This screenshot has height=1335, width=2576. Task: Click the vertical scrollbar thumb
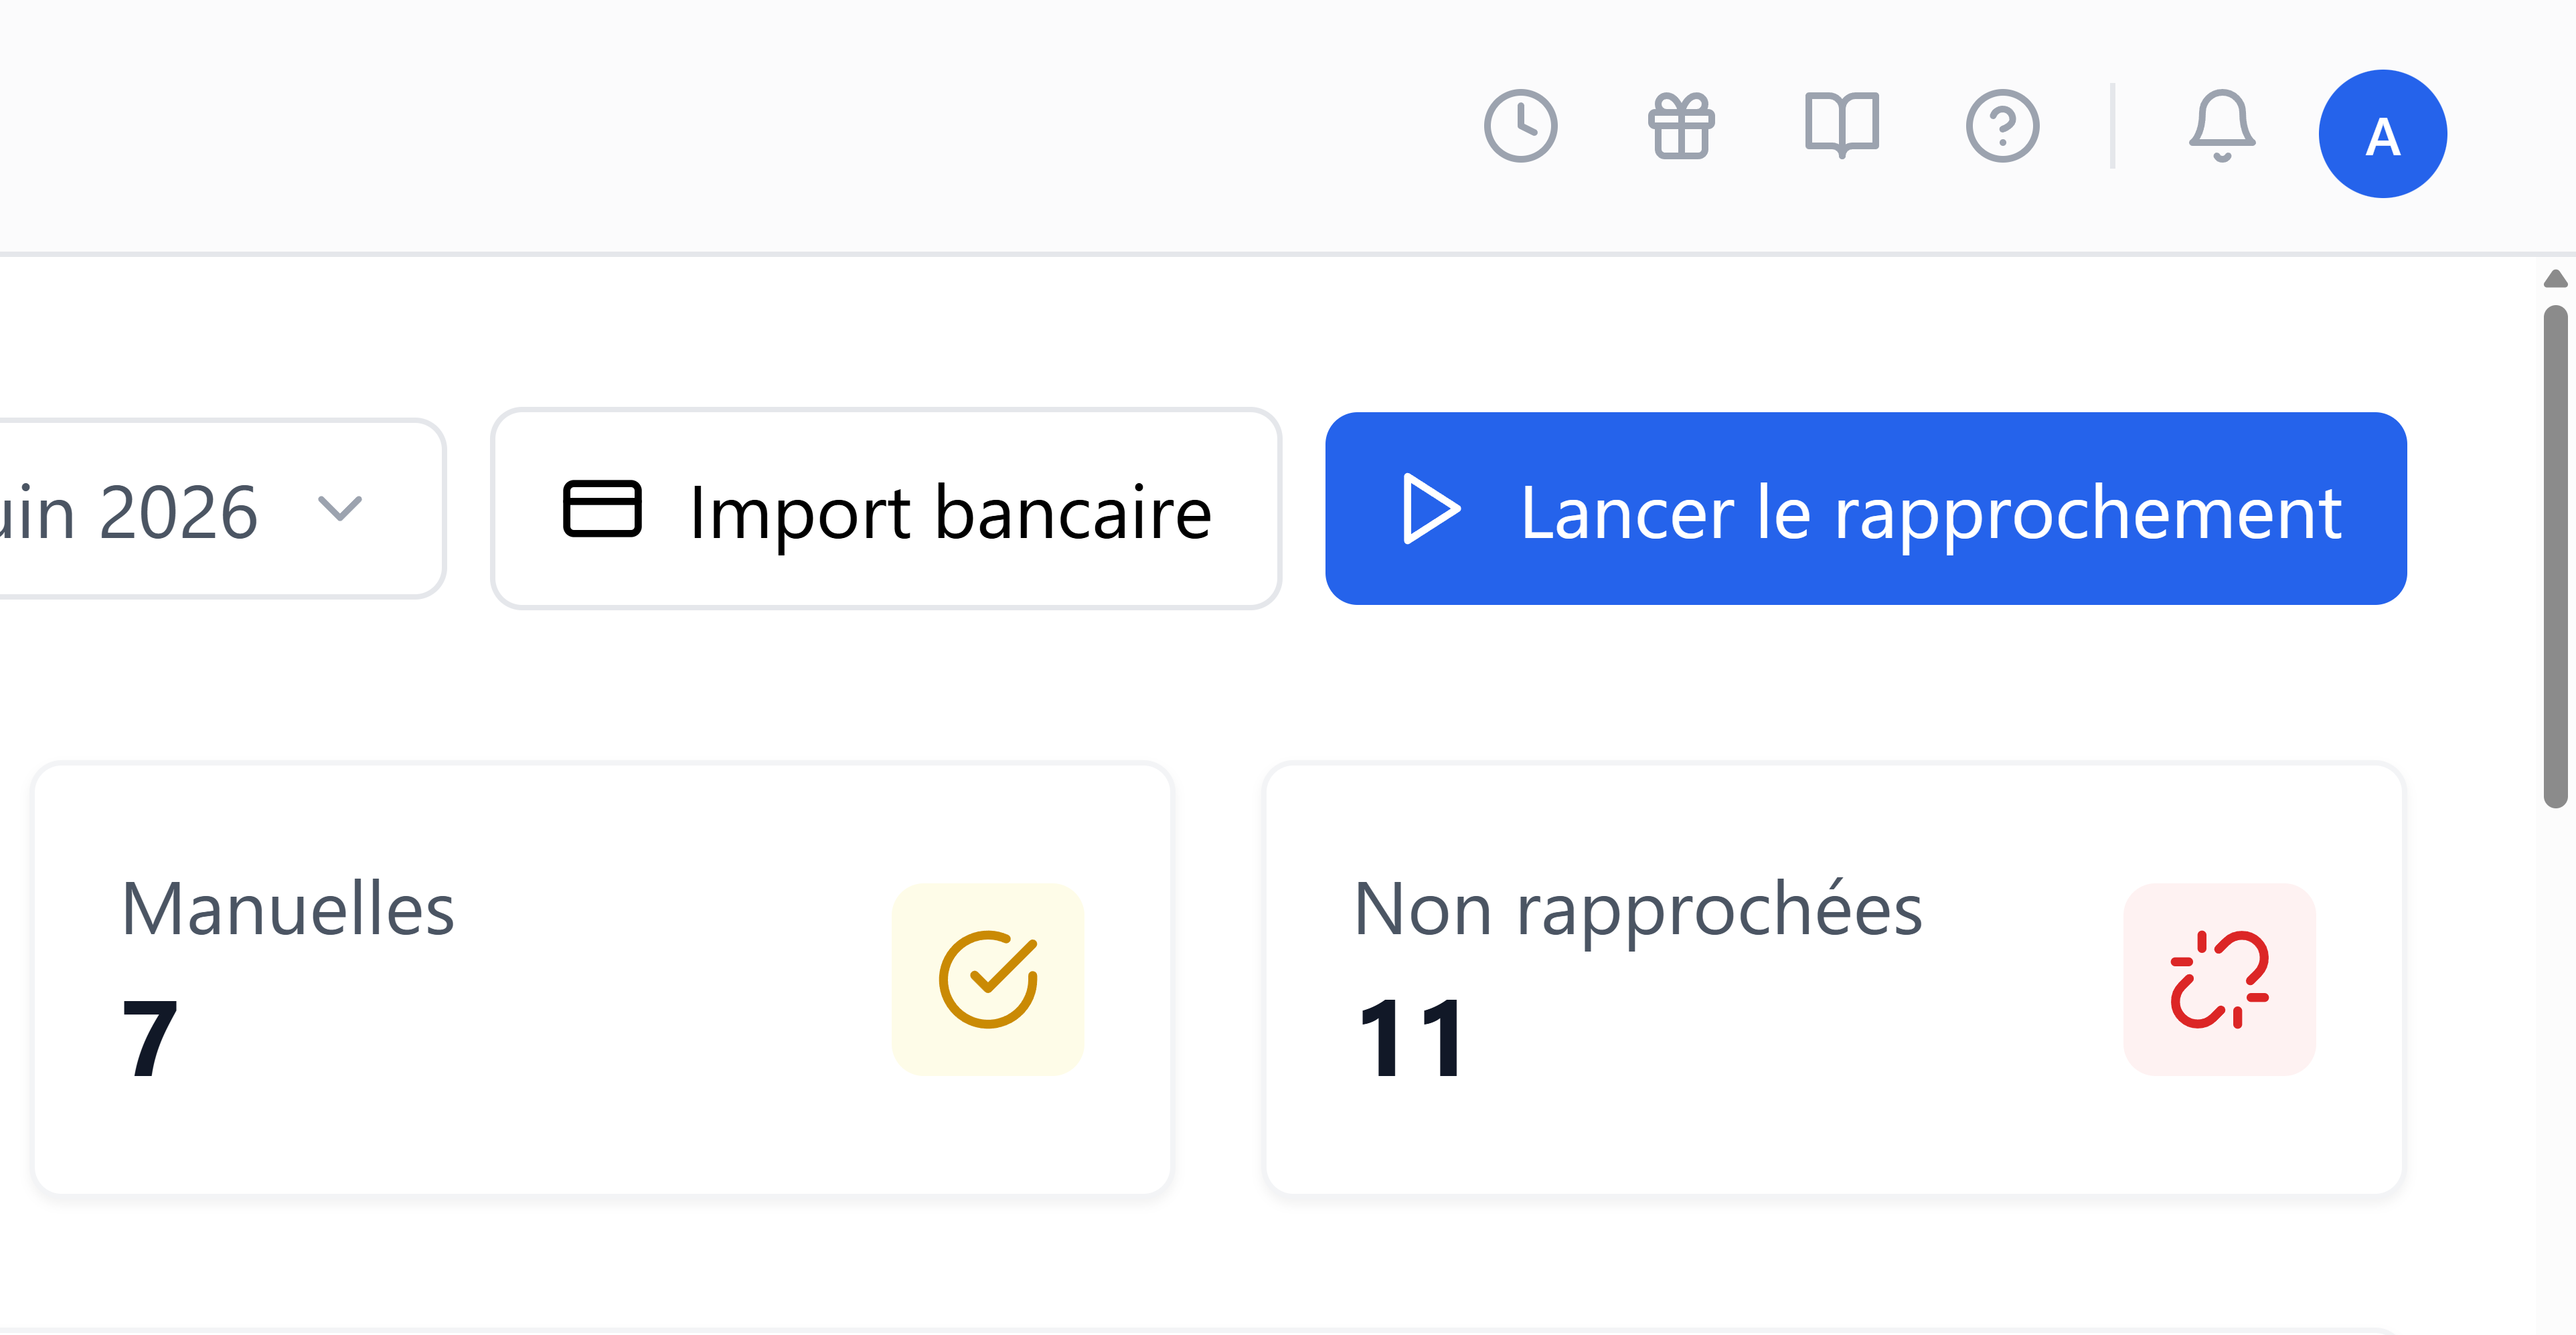pos(2556,557)
